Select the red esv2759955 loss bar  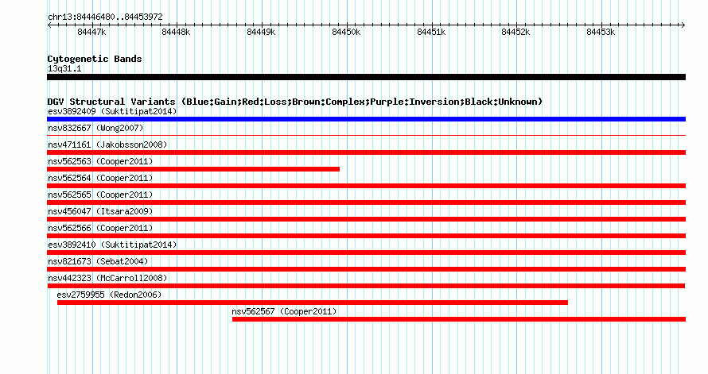[x=313, y=303]
